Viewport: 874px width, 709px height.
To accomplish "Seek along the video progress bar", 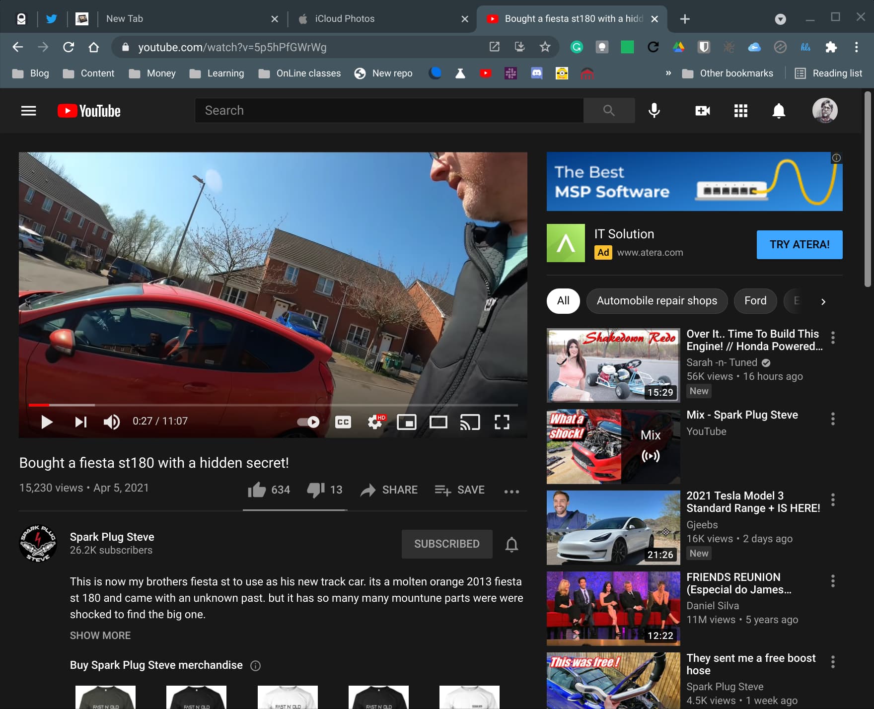I will click(x=273, y=405).
